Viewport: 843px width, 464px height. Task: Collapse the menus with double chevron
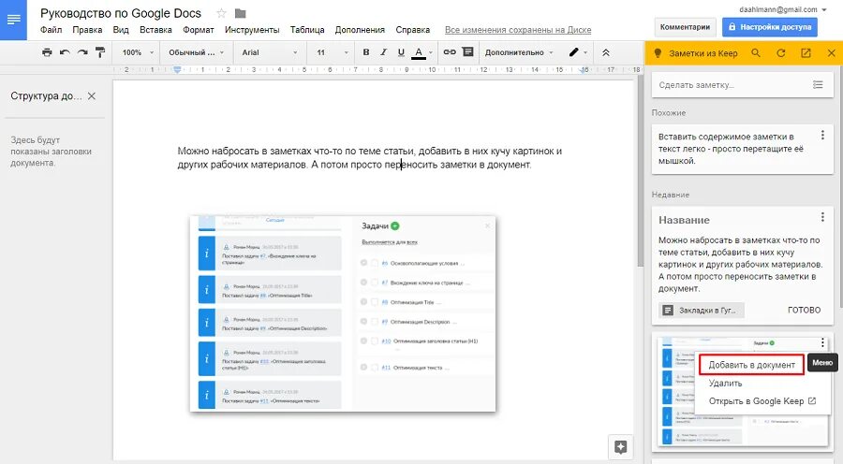[605, 52]
